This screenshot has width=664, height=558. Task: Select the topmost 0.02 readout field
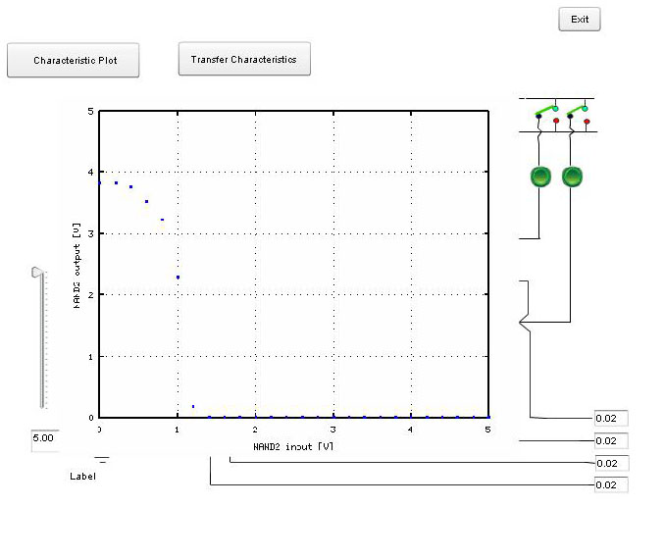pos(610,419)
